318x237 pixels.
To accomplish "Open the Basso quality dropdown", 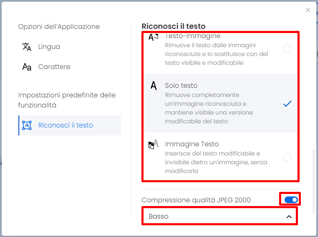I will [220, 217].
